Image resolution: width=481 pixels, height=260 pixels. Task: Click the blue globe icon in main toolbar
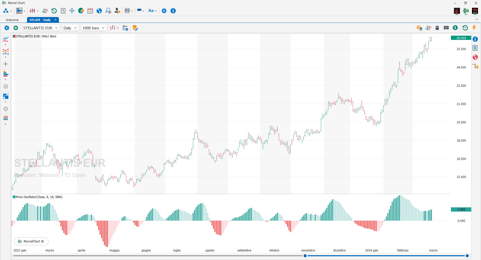click(x=99, y=11)
